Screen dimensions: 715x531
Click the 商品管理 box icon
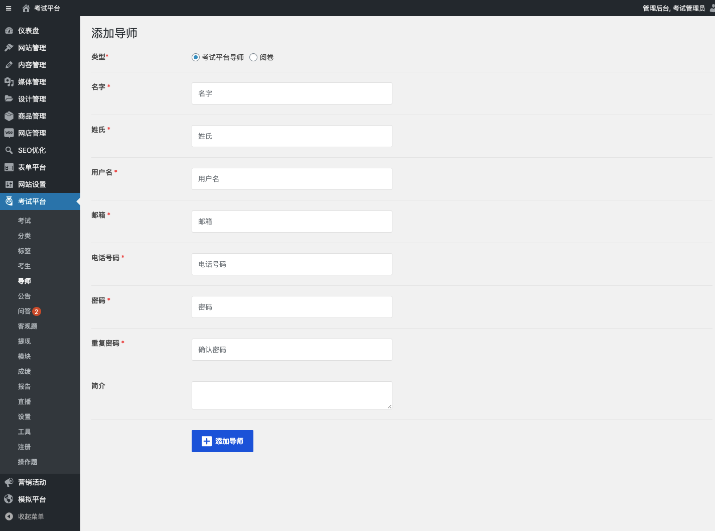point(9,116)
